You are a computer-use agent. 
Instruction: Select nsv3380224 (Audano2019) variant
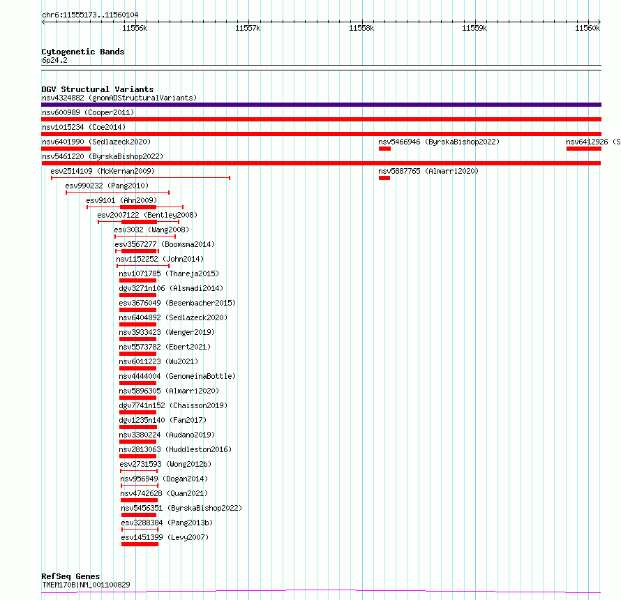167,435
